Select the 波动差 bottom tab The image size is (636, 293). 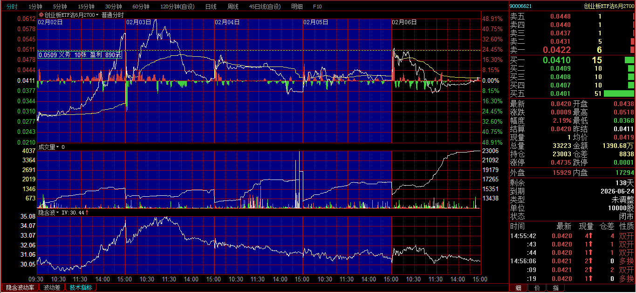tap(52, 287)
